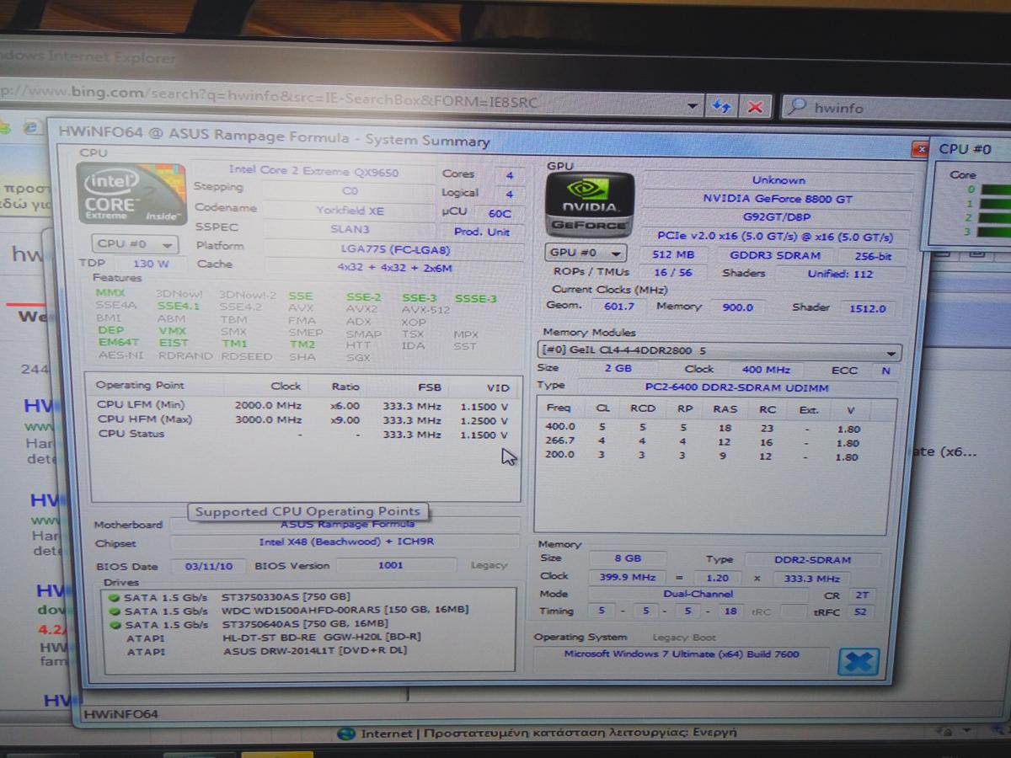Viewport: 1011px width, 758px height.
Task: Click the Intel X48 (Beachwood) + ICH9R chipset
Action: click(345, 542)
